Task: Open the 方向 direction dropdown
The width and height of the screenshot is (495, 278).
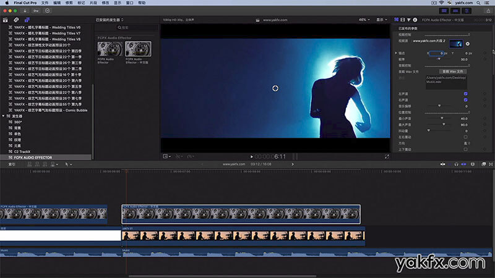Action: point(467,143)
